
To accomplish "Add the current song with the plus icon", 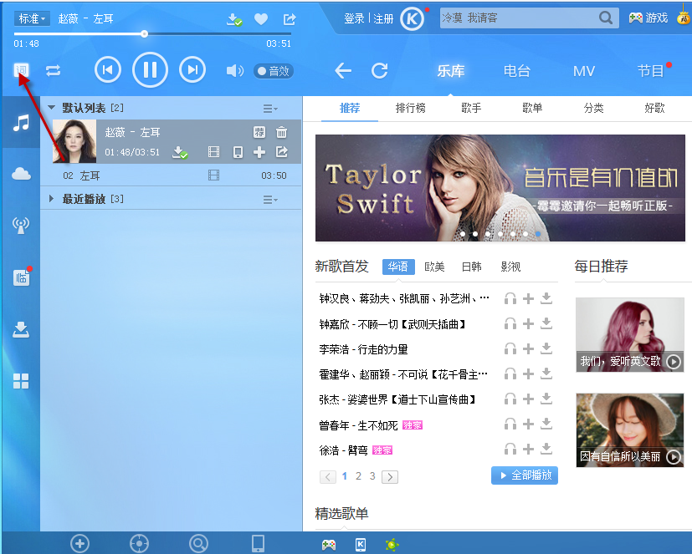I will [259, 152].
